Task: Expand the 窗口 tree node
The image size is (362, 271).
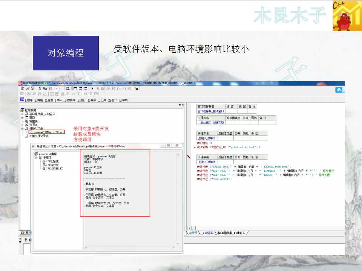Action: (22, 117)
